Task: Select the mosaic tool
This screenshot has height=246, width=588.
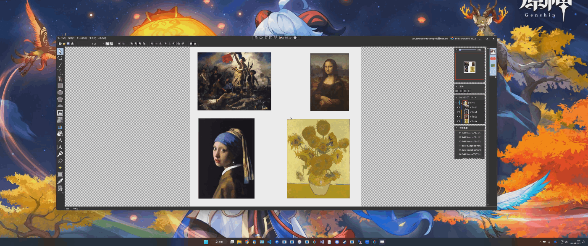Action: coord(60,120)
